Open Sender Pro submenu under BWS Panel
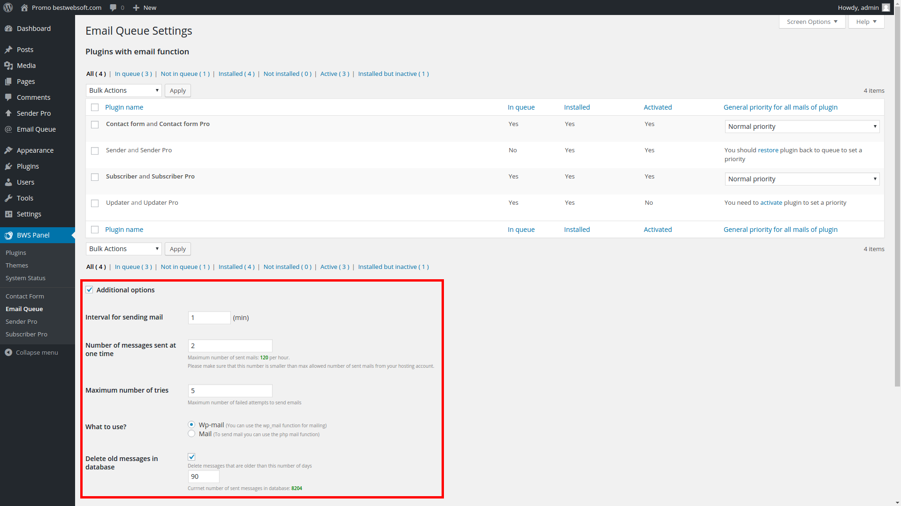The image size is (901, 506). tap(21, 321)
